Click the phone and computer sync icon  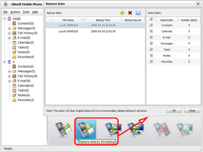click(185, 129)
